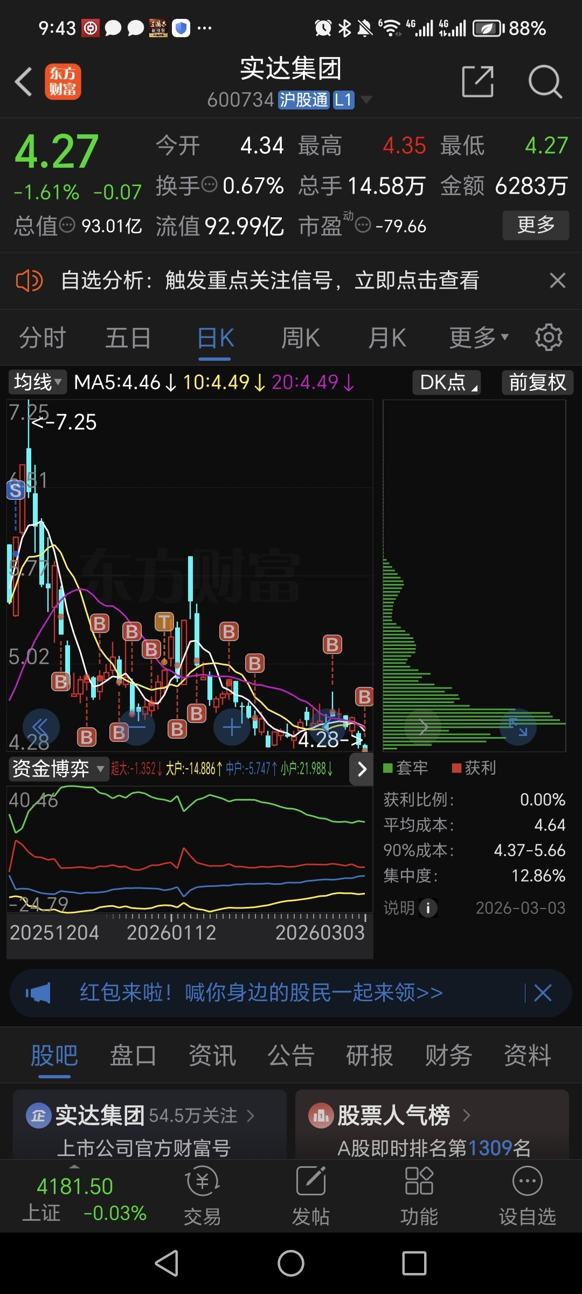Expand the 更多 period dropdown
Screen dimensions: 582x1294
[479, 338]
